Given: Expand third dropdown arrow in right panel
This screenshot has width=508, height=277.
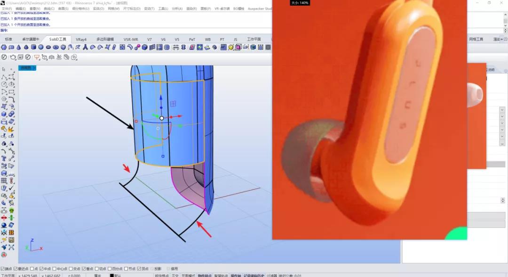Looking at the screenshot, I should (x=502, y=123).
